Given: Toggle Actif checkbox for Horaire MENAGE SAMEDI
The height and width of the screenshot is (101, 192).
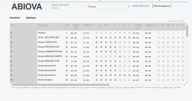Looking at the screenshot, I should (67, 56).
